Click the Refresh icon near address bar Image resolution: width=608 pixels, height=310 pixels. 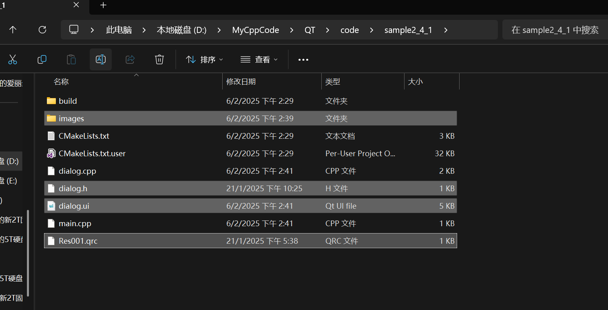pyautogui.click(x=42, y=30)
